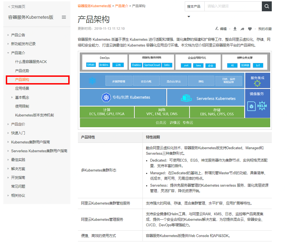Open 使用限制 page
The image size is (303, 245).
(22, 106)
